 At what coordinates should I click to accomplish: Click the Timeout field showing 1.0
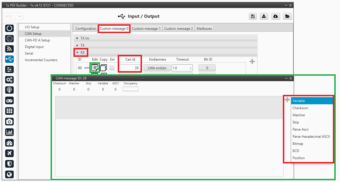(x=182, y=68)
